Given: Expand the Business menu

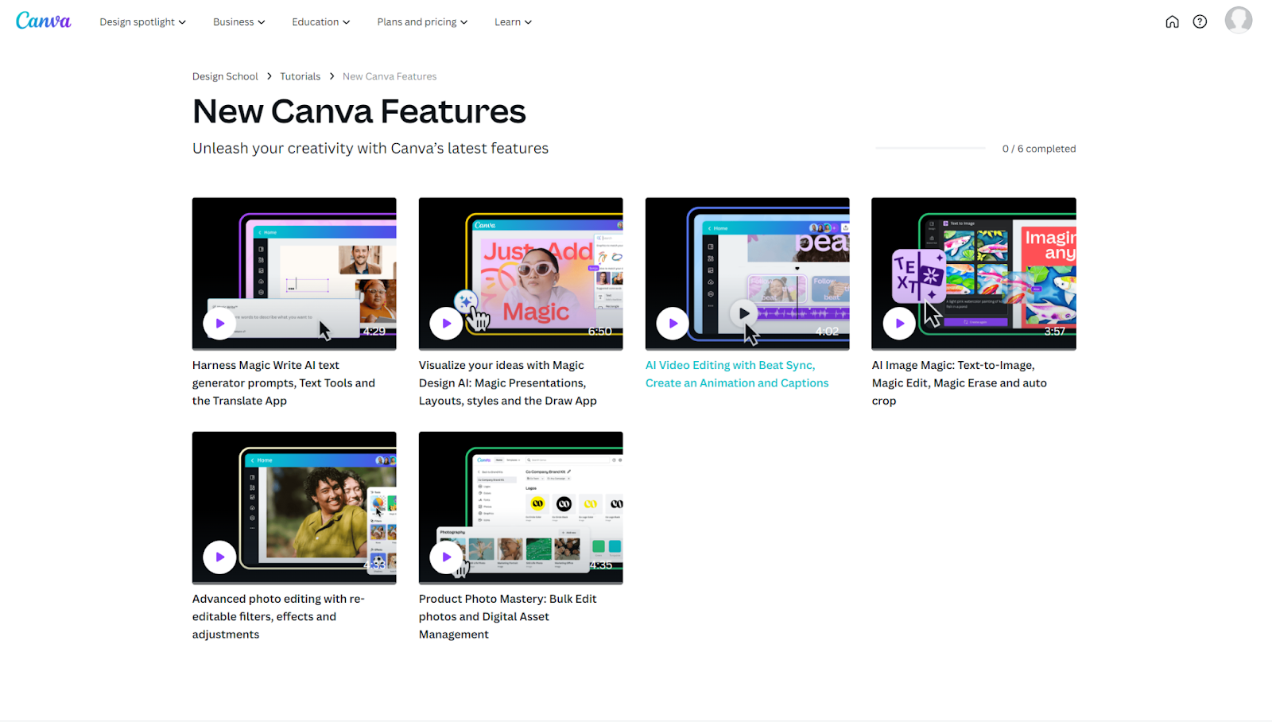Looking at the screenshot, I should click(x=238, y=22).
